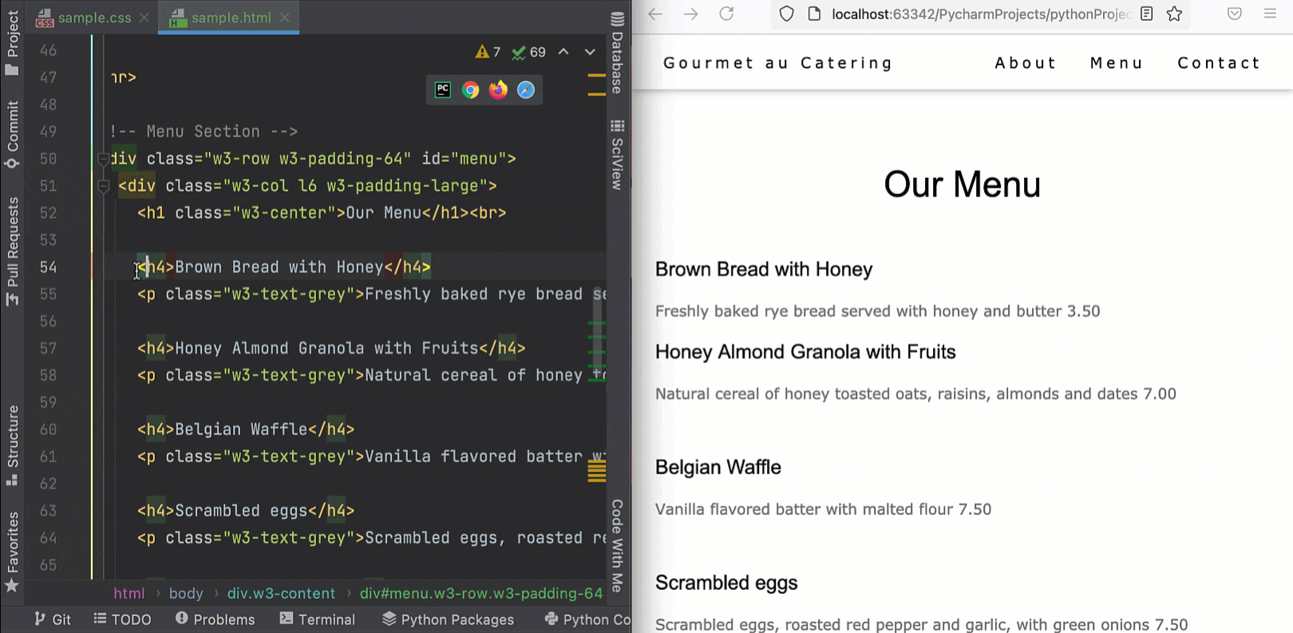Jump to next highlighted error arrow
This screenshot has width=1293, height=633.
pyautogui.click(x=590, y=52)
